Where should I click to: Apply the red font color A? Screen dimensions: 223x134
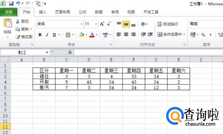[x=92, y=35]
